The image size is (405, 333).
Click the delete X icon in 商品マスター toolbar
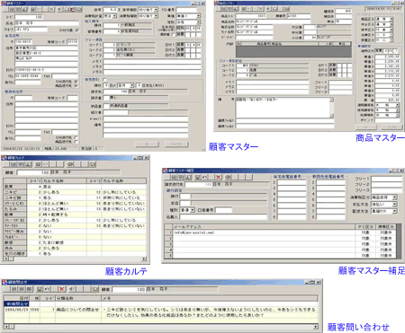[x=261, y=9]
